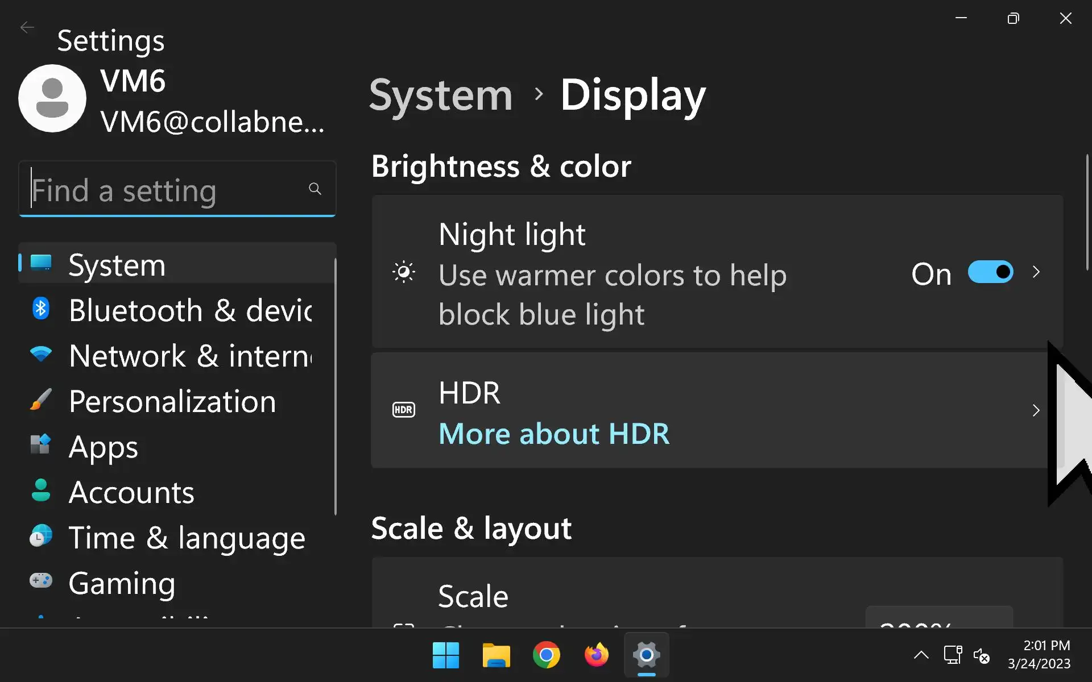Open the Windows Start menu
The height and width of the screenshot is (682, 1092).
coord(446,655)
